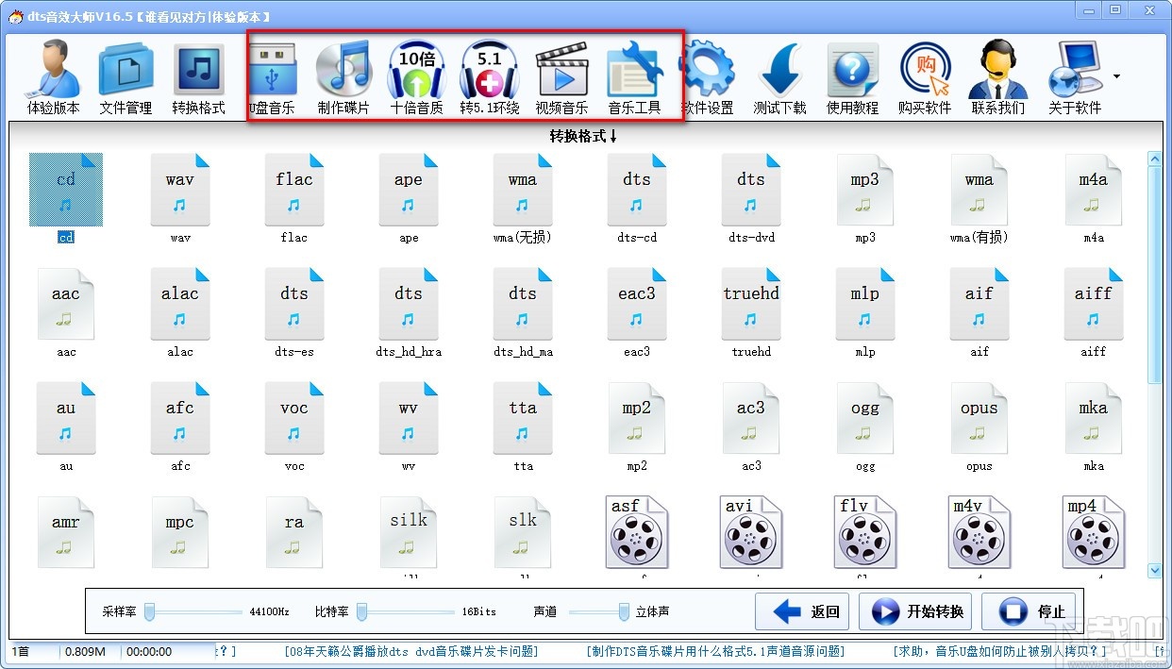This screenshot has width=1172, height=669.
Task: Switch to 体验版本 in the toolbar
Action: click(x=54, y=75)
